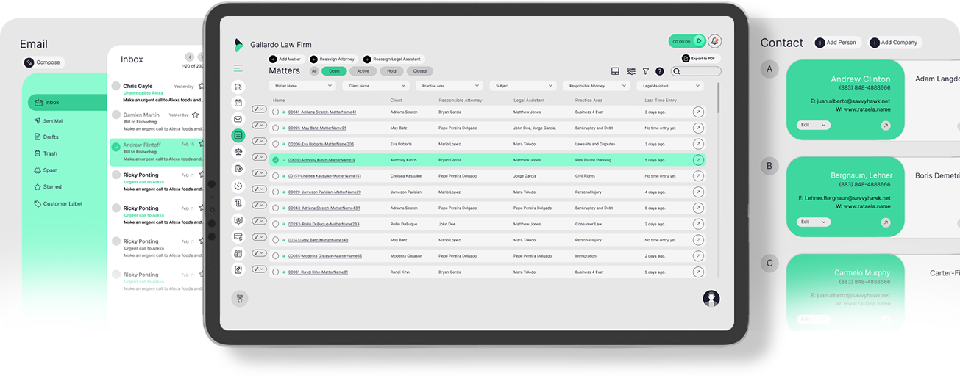Click the Add Matter button

tap(285, 59)
